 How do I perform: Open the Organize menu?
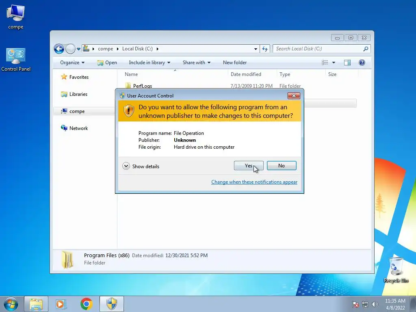(72, 63)
